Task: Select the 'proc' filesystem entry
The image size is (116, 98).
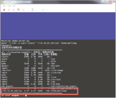Action: click(4, 61)
